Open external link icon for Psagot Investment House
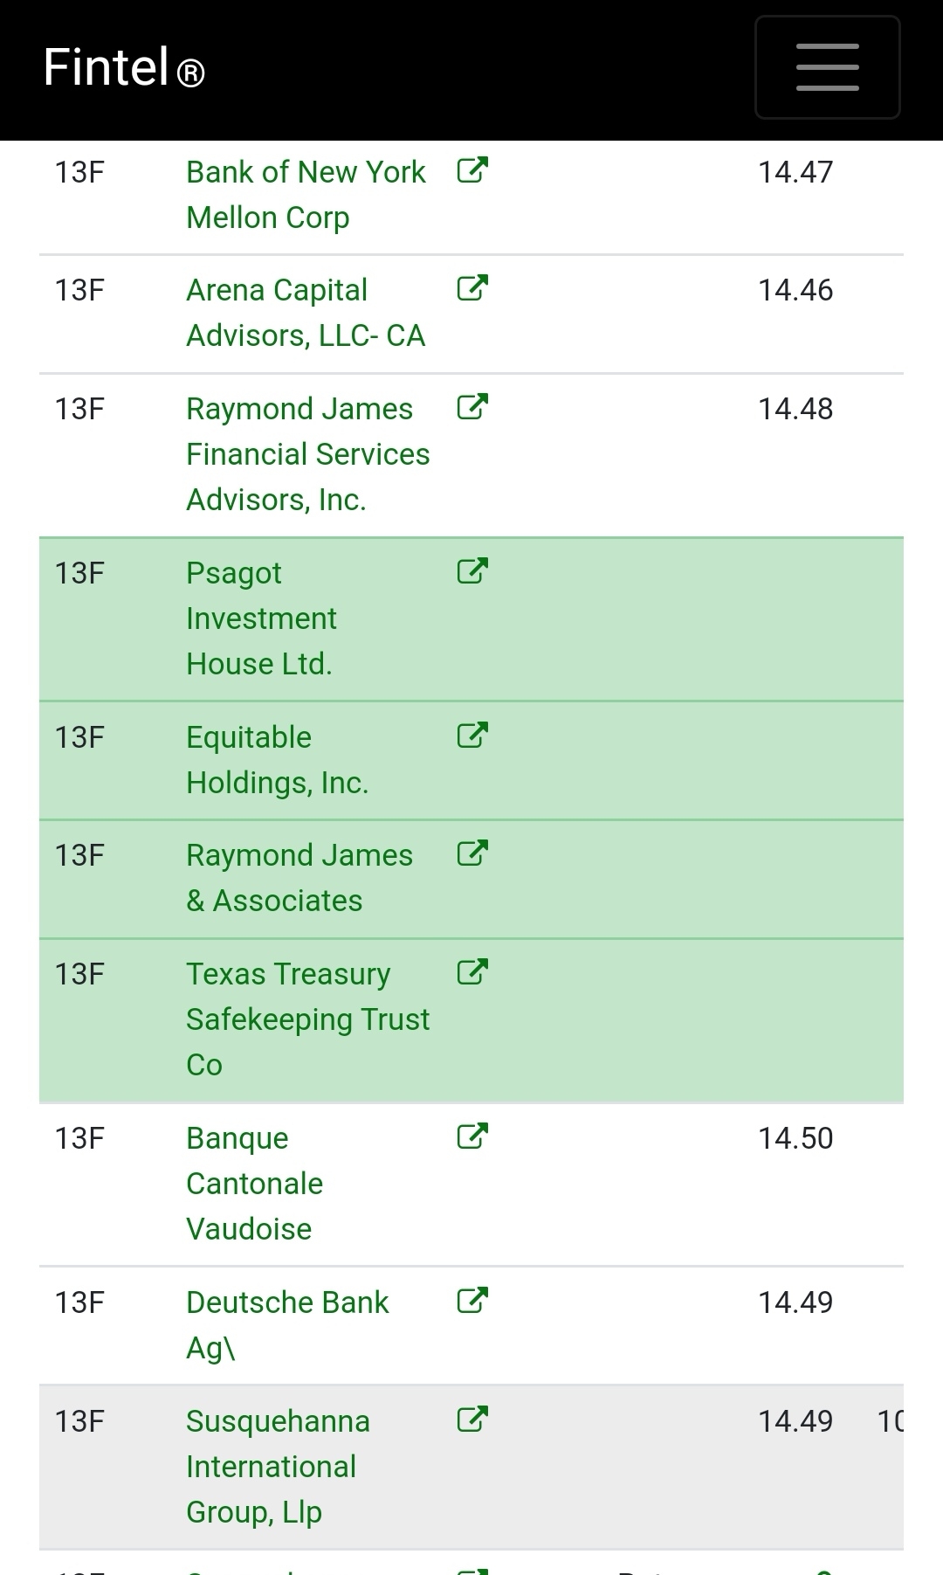This screenshot has height=1575, width=943. click(472, 570)
